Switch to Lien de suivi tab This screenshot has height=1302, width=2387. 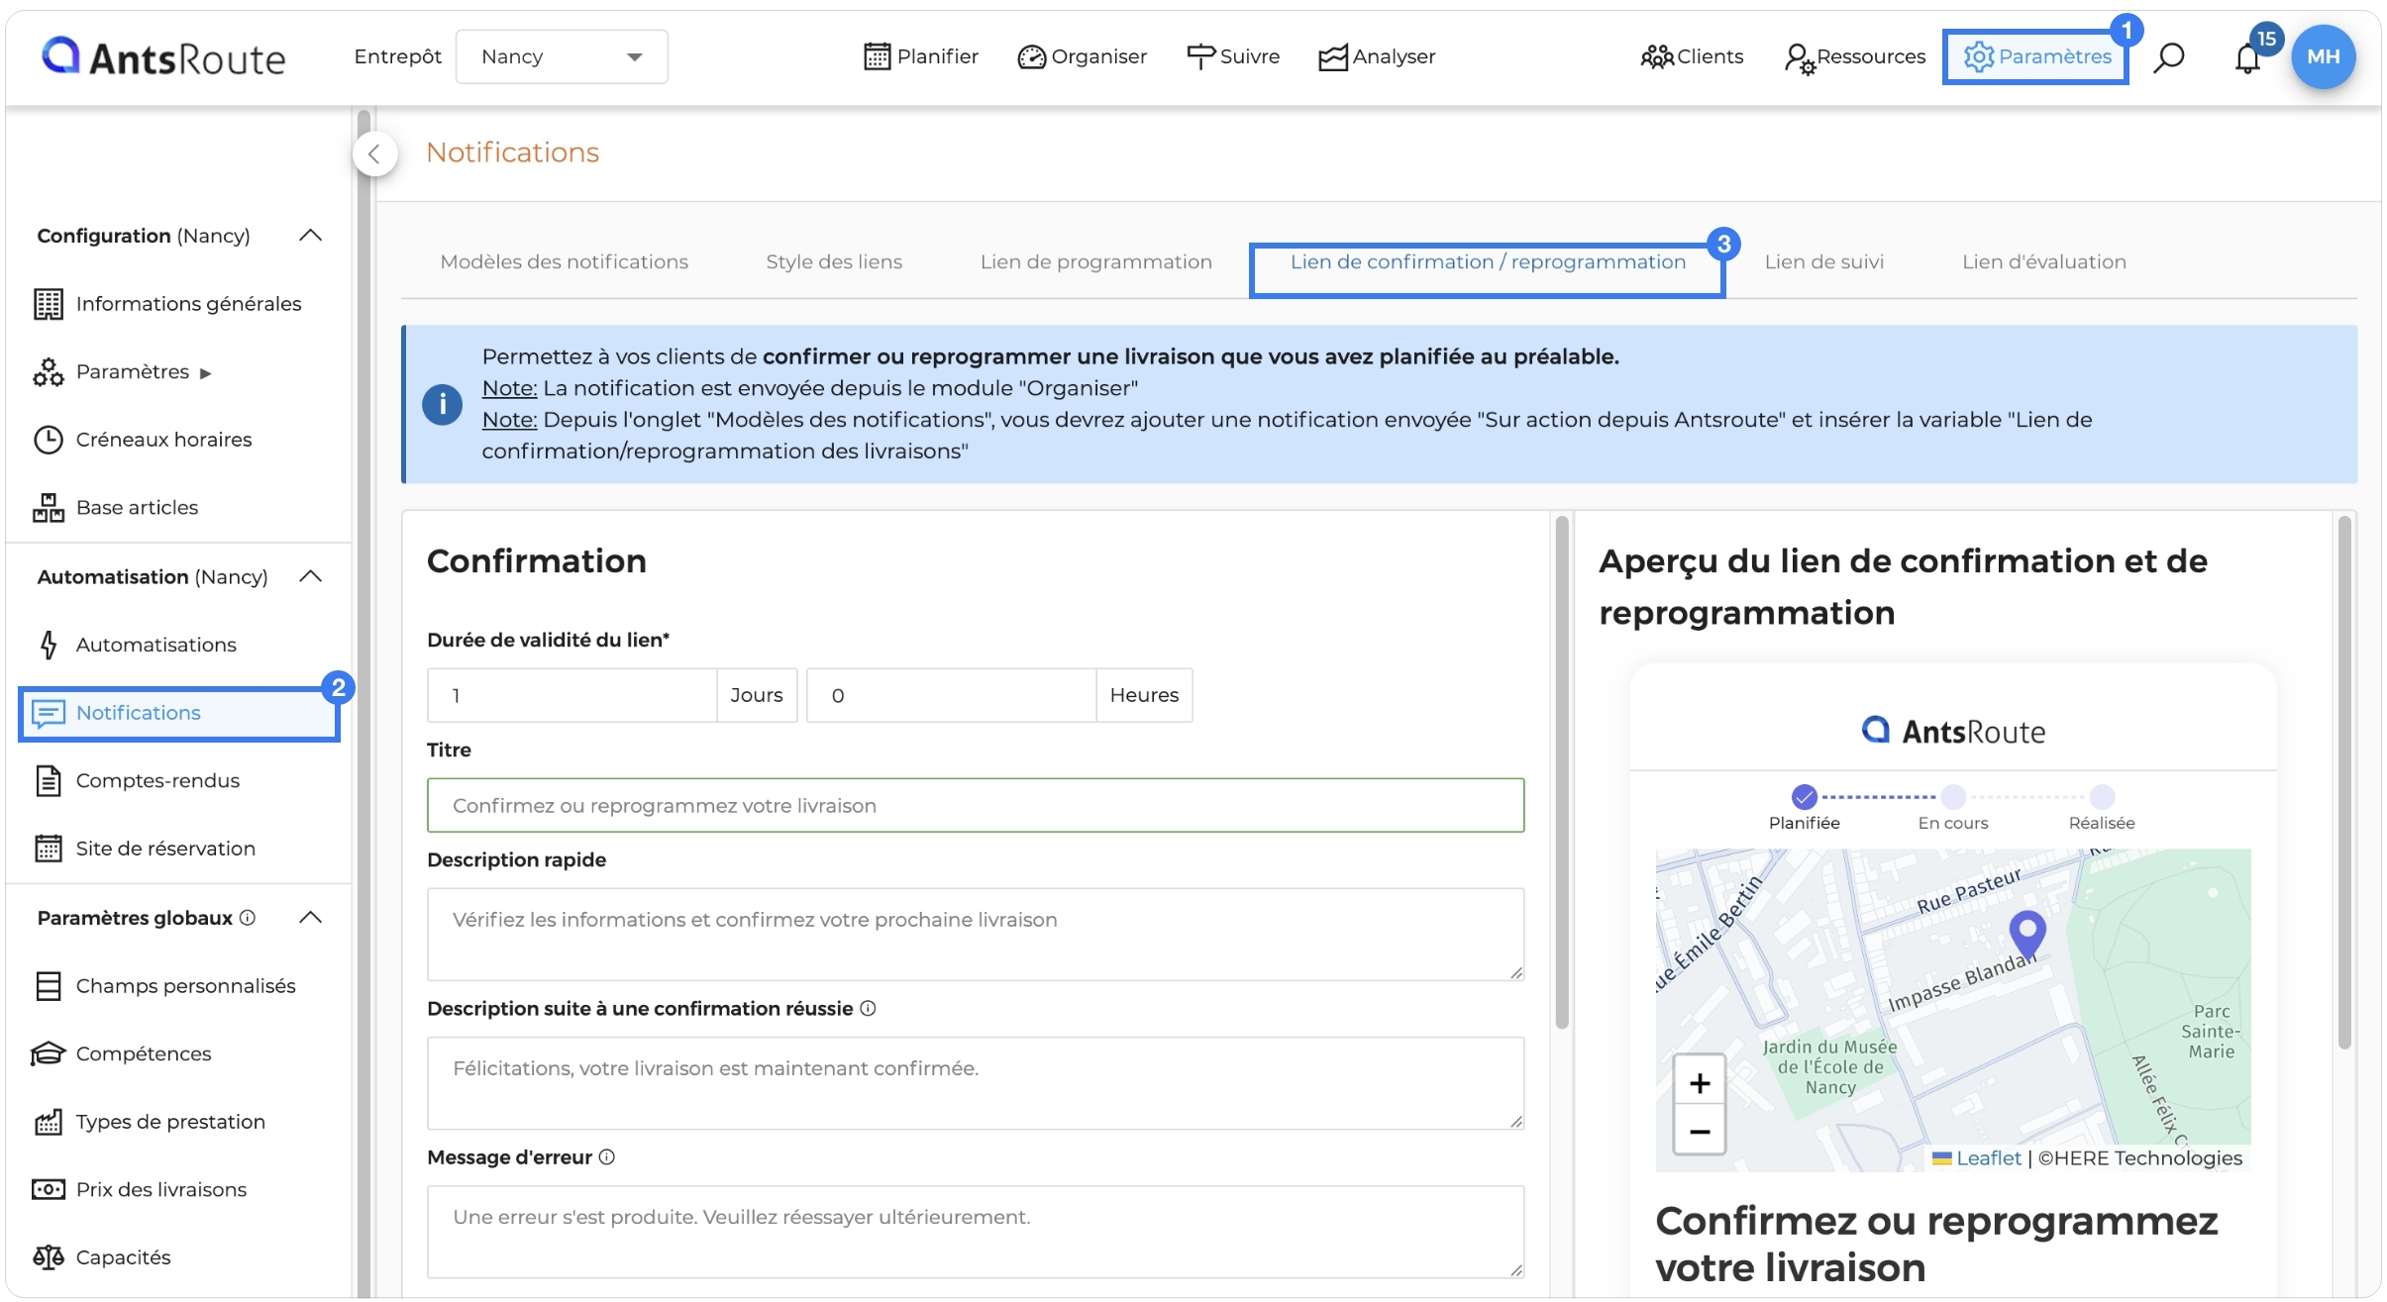click(x=1823, y=261)
